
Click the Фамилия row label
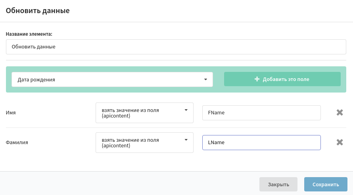[17, 142]
